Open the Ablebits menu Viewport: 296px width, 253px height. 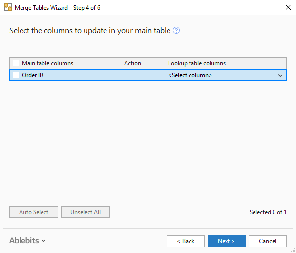point(27,241)
